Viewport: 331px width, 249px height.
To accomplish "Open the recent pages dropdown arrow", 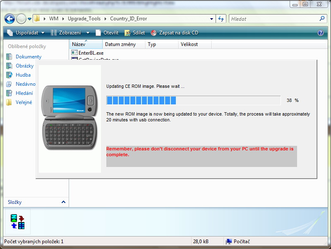I will (x=29, y=19).
